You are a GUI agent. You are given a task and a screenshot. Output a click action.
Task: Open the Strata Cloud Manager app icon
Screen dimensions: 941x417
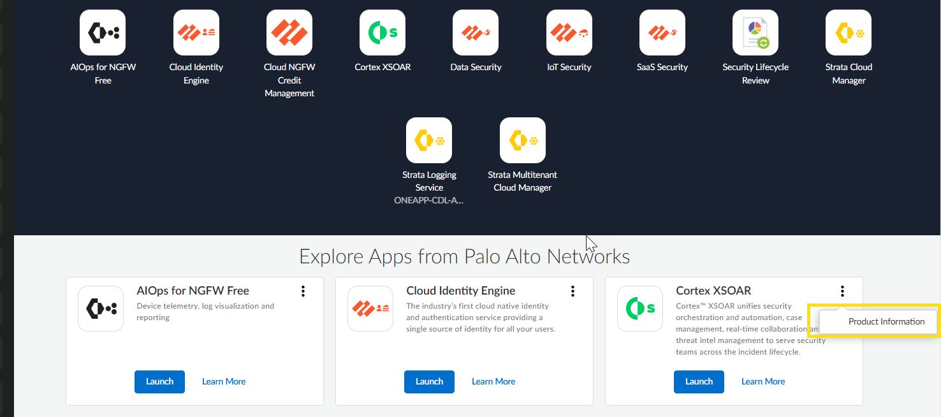(x=849, y=33)
